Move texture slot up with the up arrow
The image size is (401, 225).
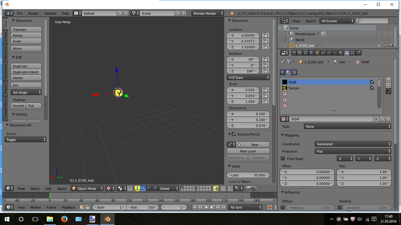[388, 80]
